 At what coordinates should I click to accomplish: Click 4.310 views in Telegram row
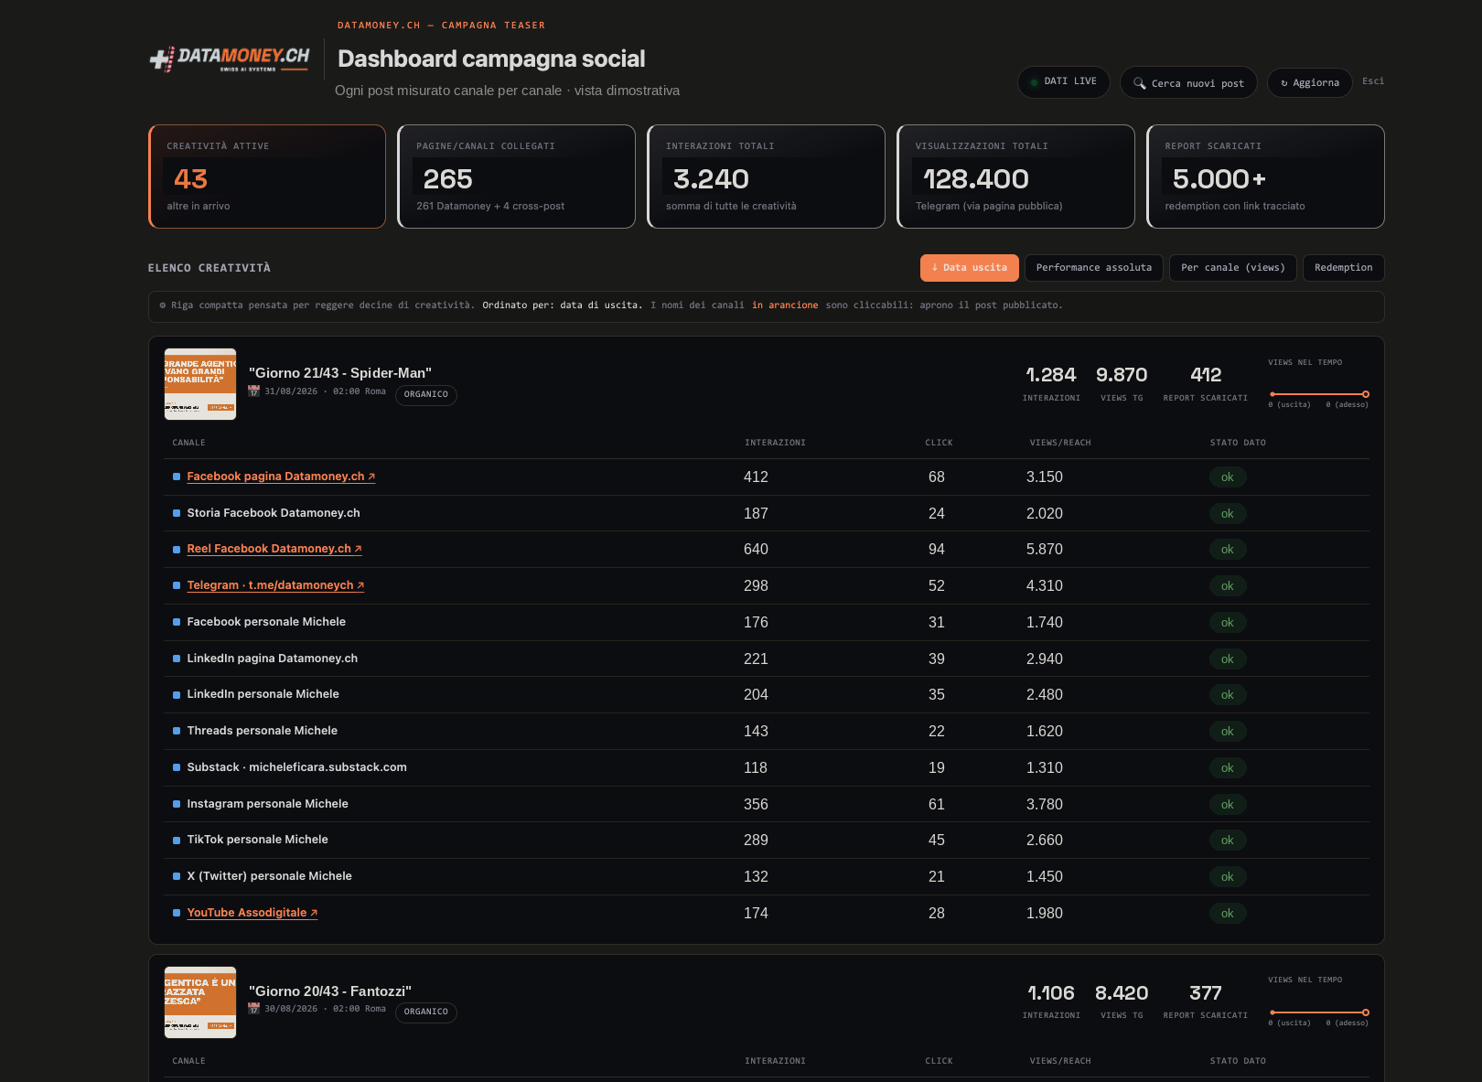(1045, 586)
